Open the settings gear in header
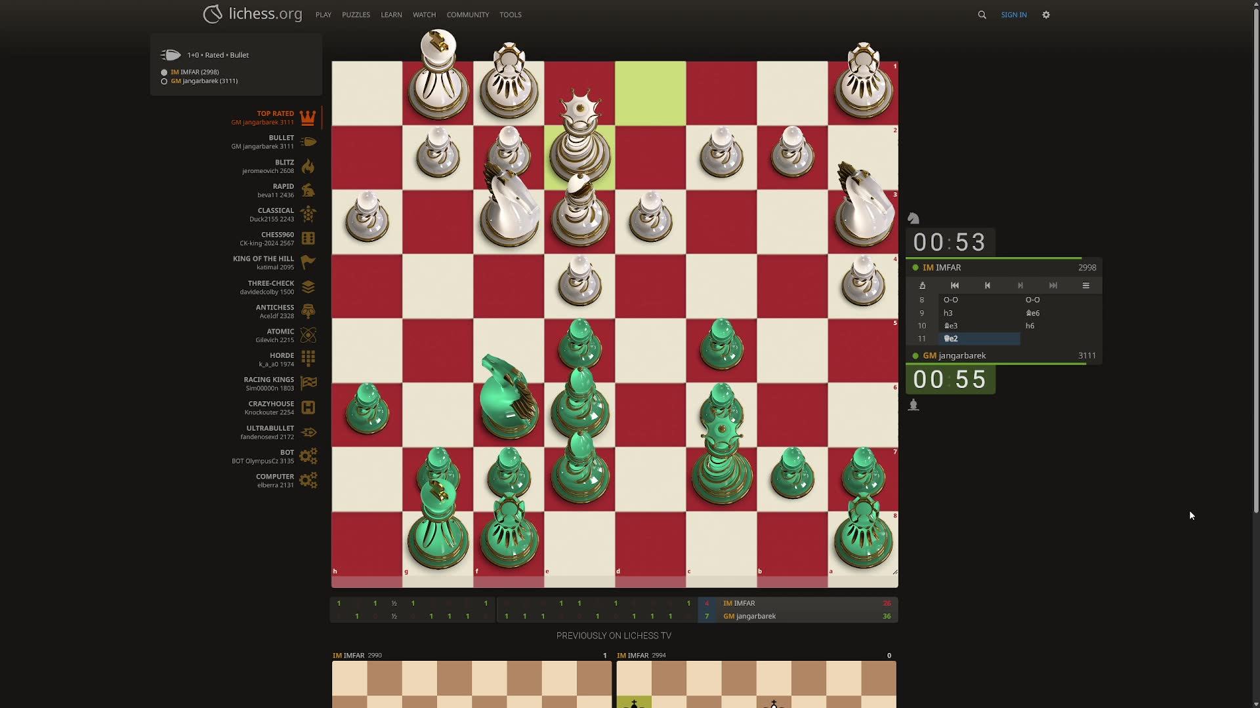This screenshot has height=708, width=1260. click(x=1046, y=14)
